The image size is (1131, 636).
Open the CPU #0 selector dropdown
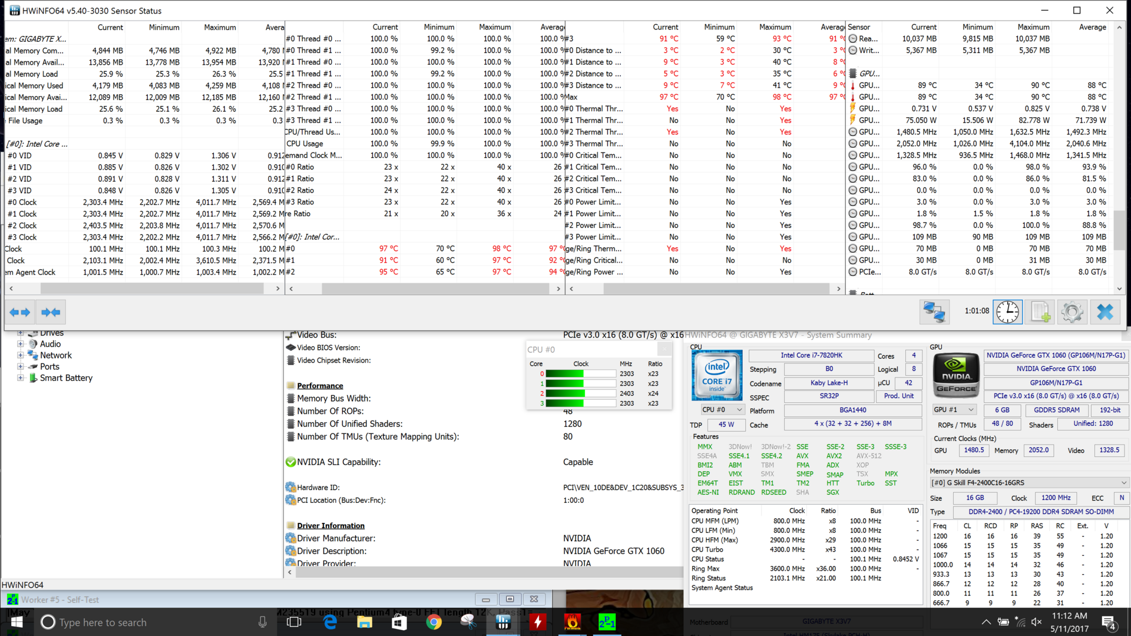click(723, 410)
